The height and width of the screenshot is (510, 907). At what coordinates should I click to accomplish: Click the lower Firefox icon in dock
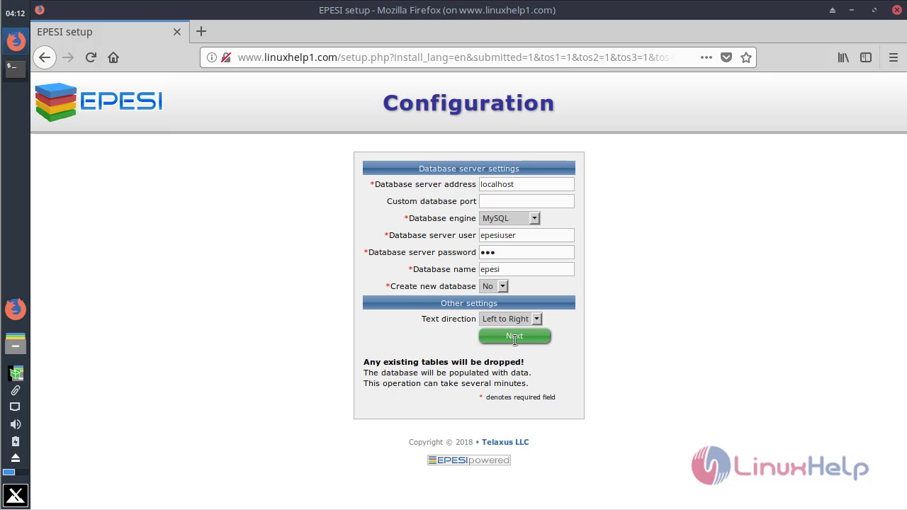click(16, 309)
